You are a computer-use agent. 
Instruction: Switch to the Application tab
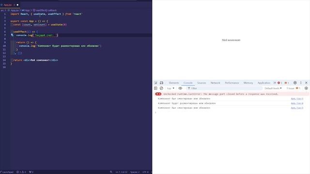[x=263, y=83]
